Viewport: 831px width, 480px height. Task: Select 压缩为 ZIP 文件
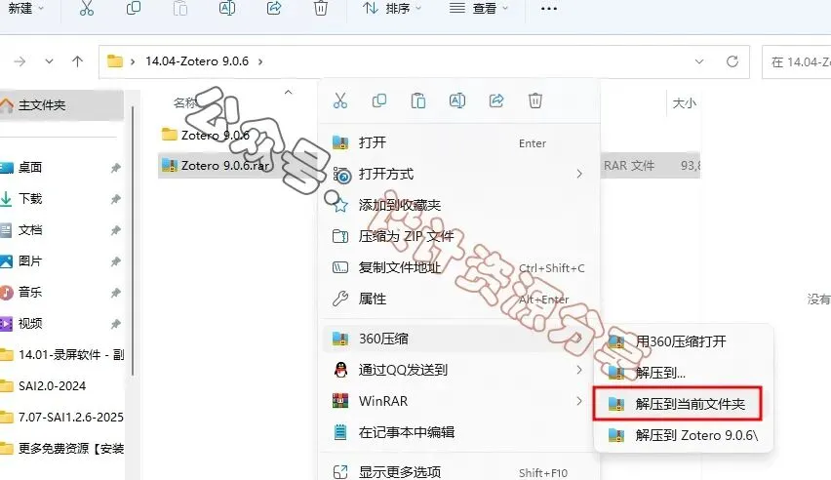[x=459, y=236]
